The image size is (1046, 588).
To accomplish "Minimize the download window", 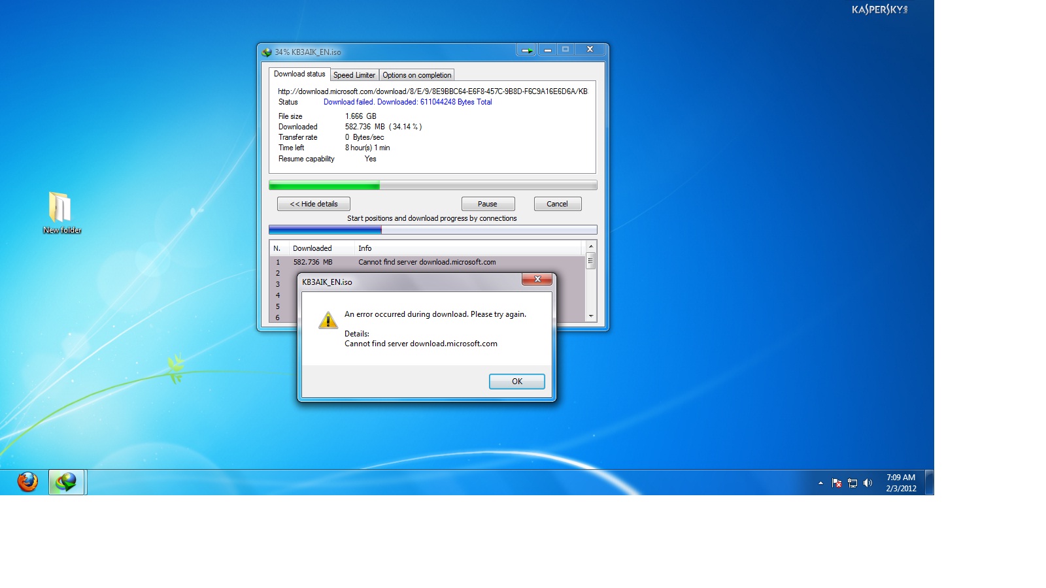I will coord(547,50).
